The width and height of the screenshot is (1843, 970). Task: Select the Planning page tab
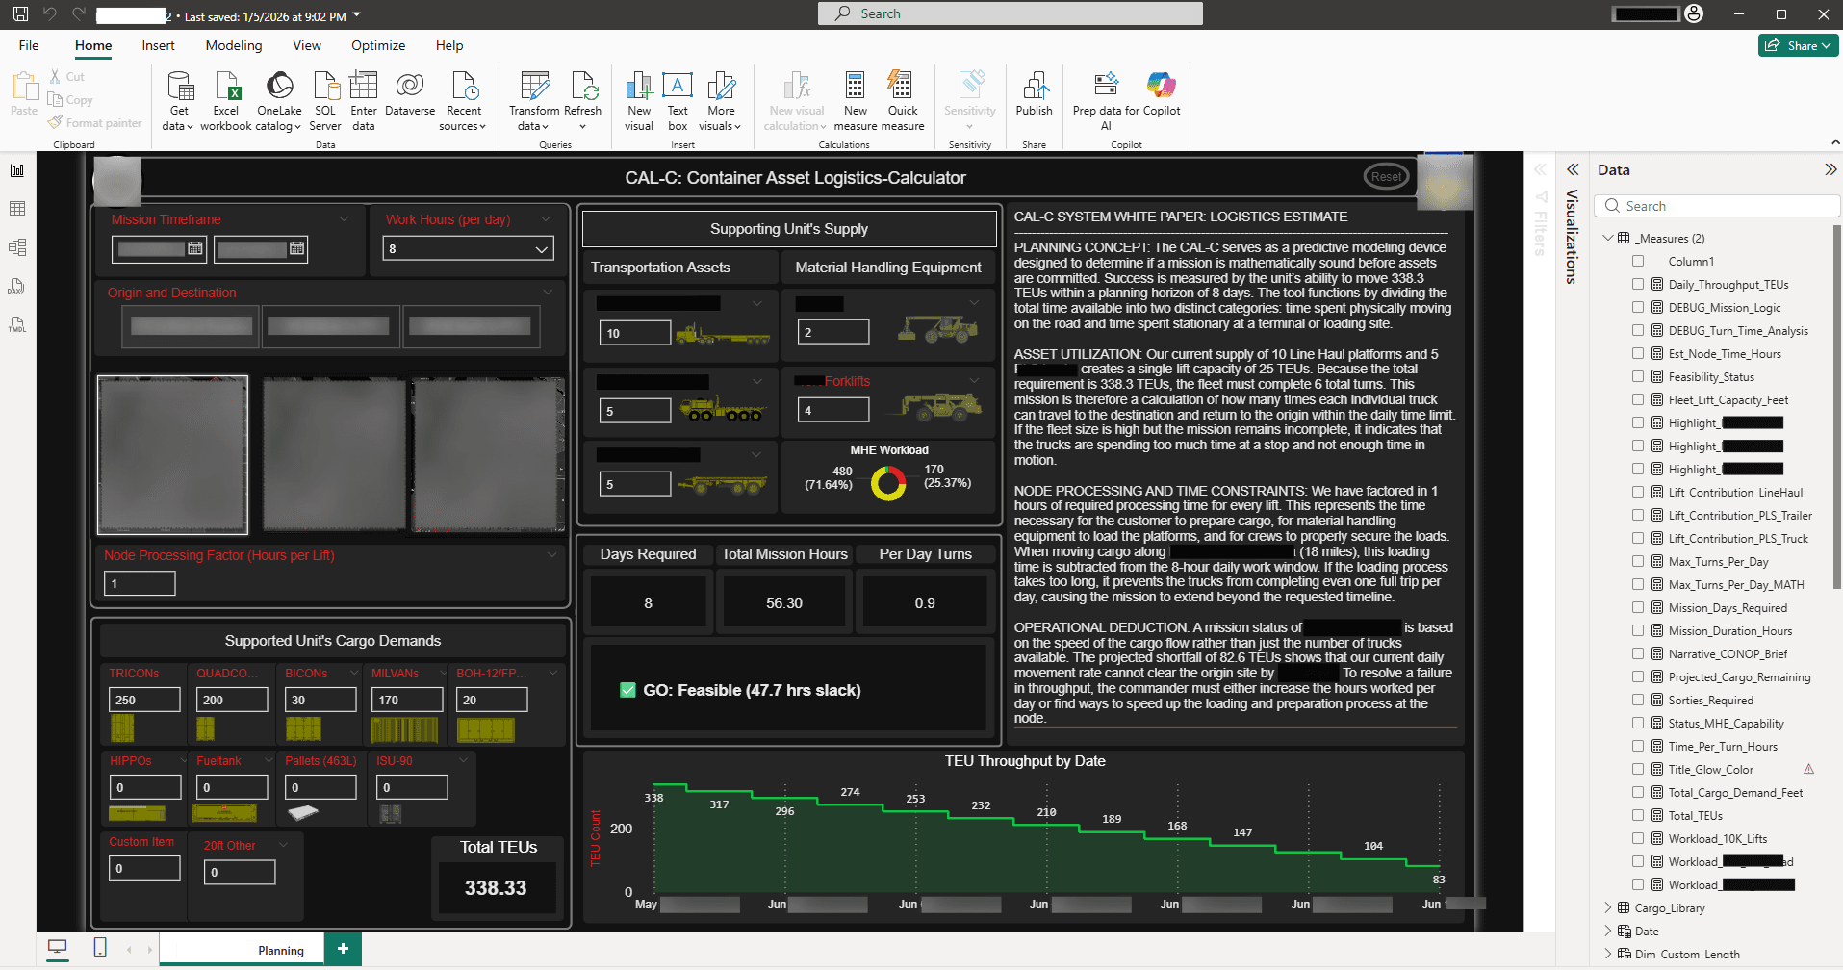[282, 949]
